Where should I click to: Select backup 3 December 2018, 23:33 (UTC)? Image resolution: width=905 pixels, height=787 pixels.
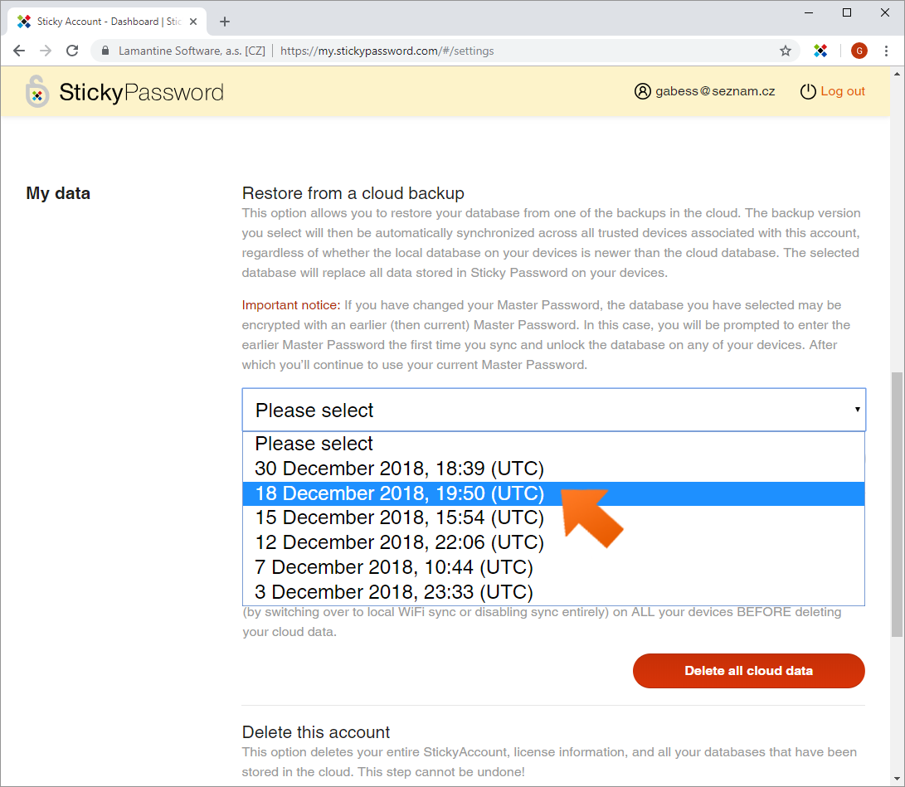pos(553,592)
